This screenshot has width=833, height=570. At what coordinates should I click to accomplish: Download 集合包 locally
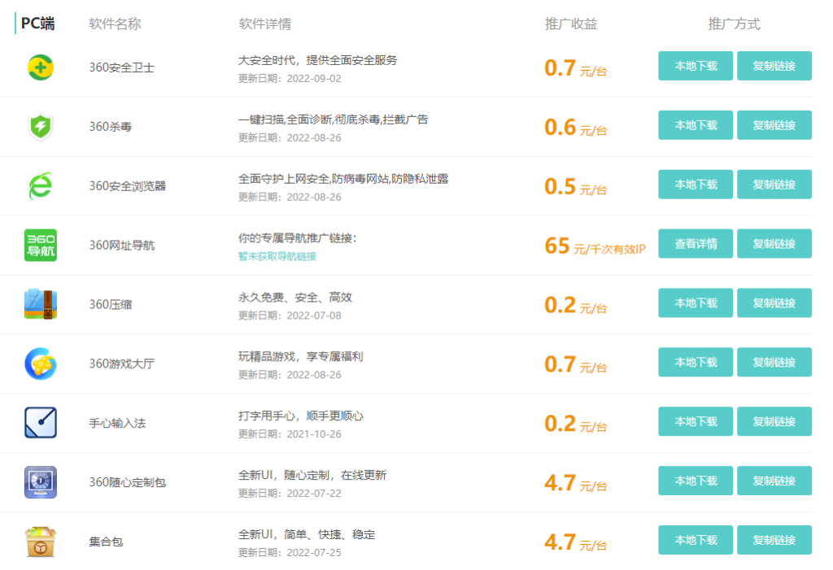coord(696,540)
